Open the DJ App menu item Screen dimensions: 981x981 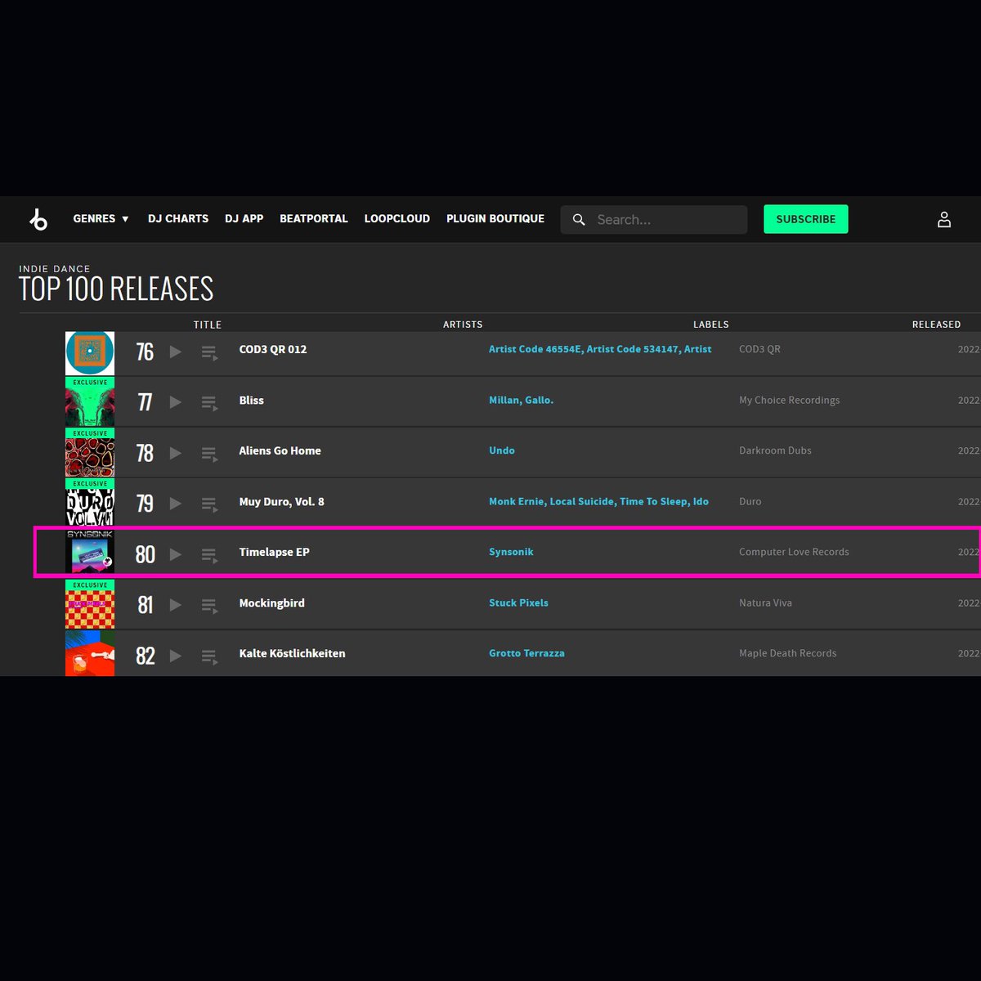pos(244,219)
